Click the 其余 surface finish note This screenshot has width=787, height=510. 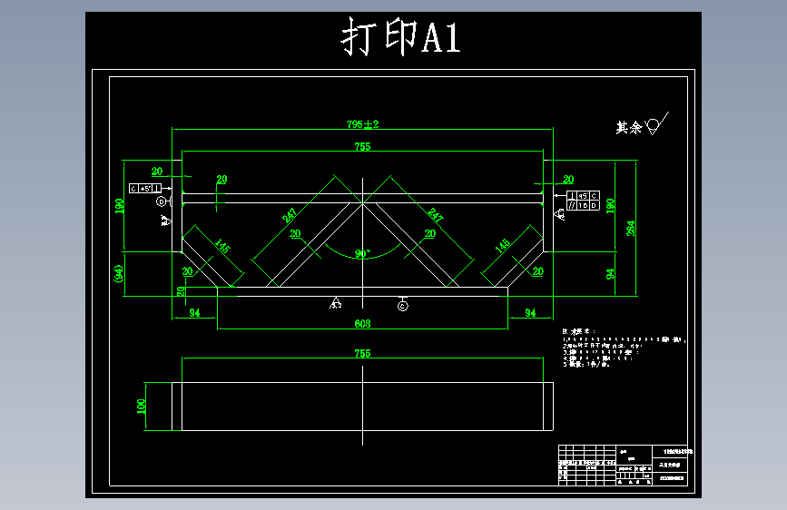[x=629, y=127]
